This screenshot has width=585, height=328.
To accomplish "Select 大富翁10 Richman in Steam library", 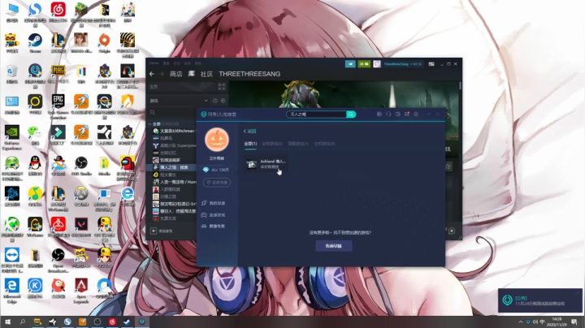I will [175, 131].
